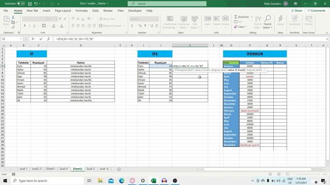Click the Font Color swatch
330x185 pixels.
(x=62, y=26)
